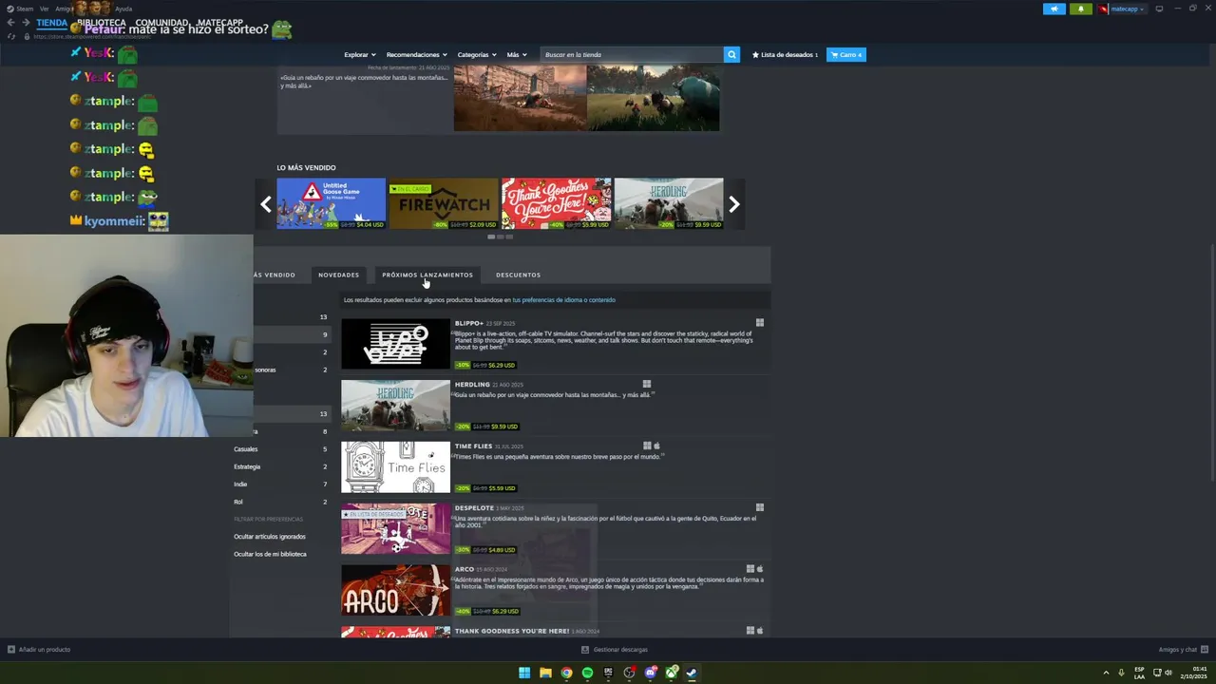This screenshot has width=1216, height=684.
Task: Click the store search magnifier button
Action: pyautogui.click(x=731, y=55)
